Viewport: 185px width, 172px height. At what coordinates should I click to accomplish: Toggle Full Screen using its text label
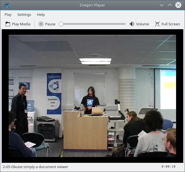click(170, 24)
